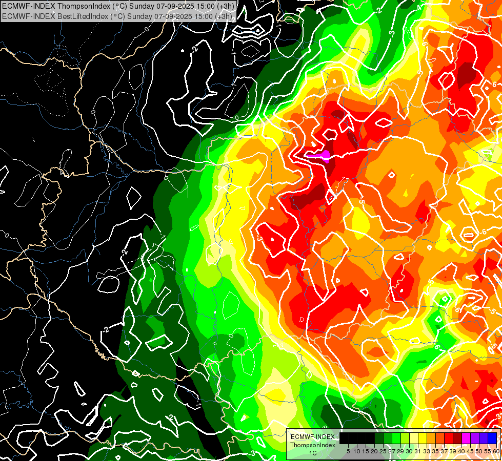
Task: Click the magenta 40–45 legend swatch
Action: [466, 438]
